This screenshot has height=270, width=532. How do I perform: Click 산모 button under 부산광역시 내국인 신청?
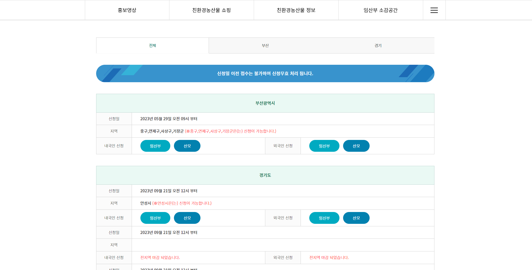click(187, 146)
